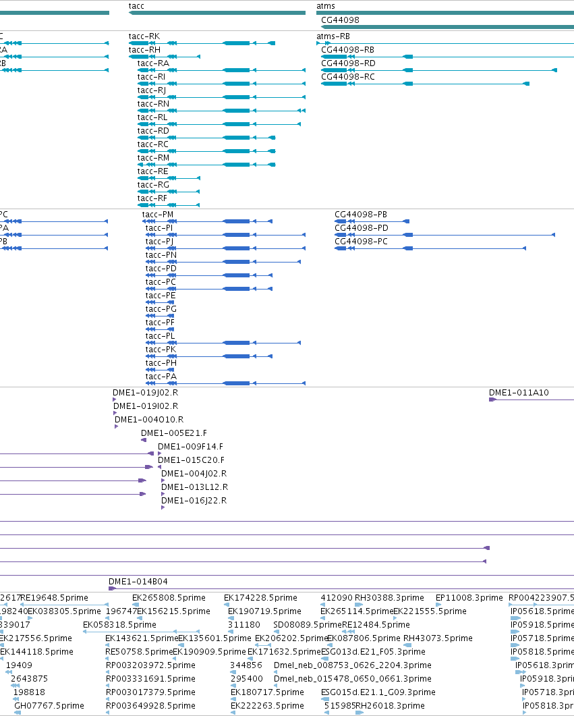574x716 pixels.
Task: Click the EK058318.5prime EST label
Action: (119, 624)
